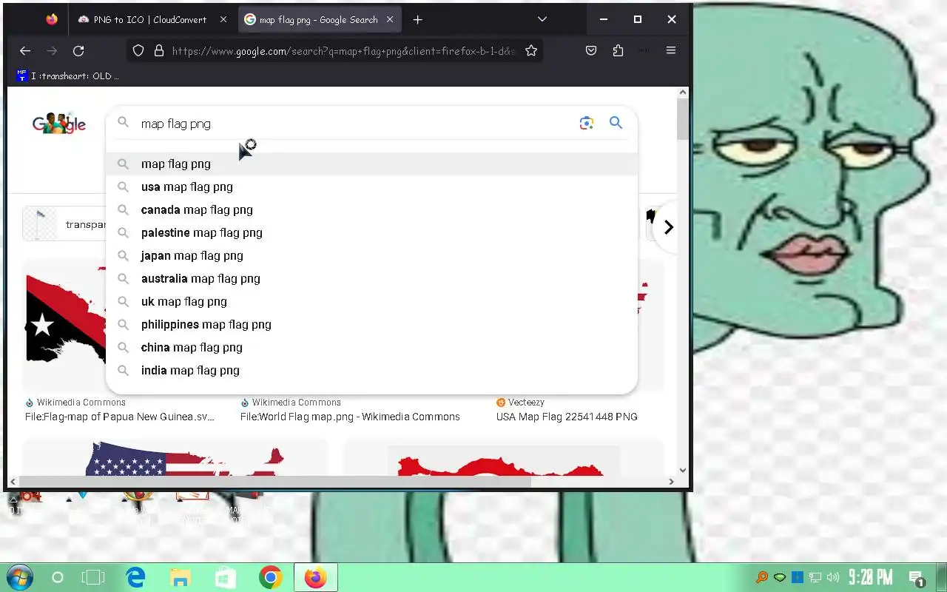Open the Windows Start orb
This screenshot has height=592, width=947.
click(x=18, y=577)
